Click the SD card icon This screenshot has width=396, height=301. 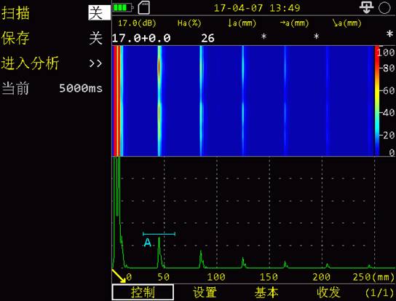144,7
